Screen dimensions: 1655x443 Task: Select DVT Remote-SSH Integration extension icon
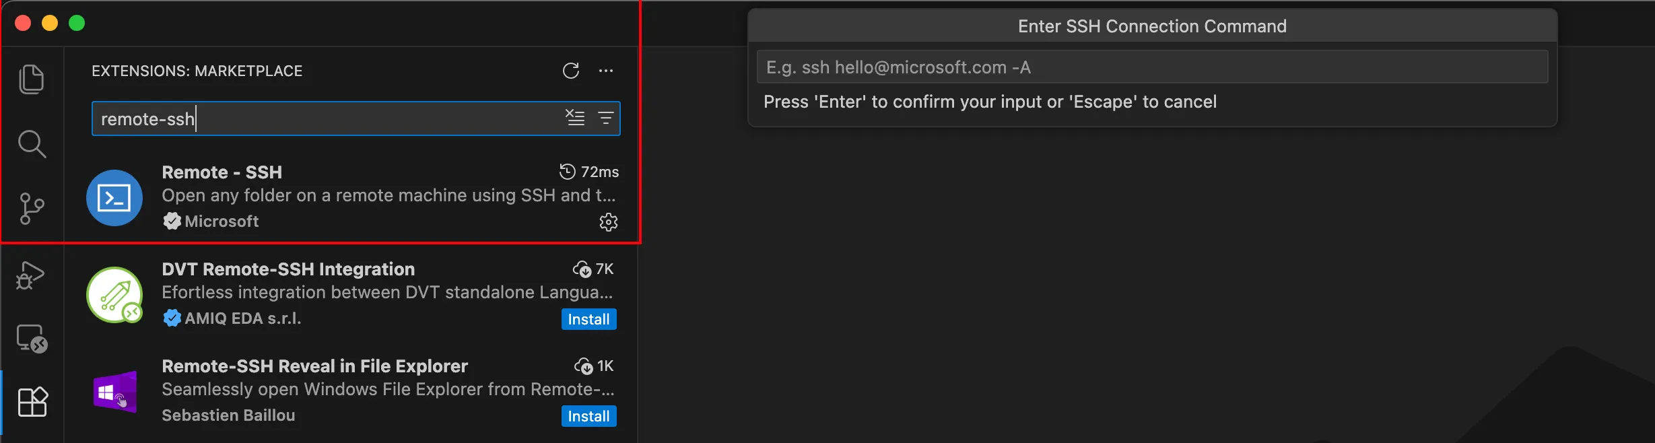[x=114, y=295]
